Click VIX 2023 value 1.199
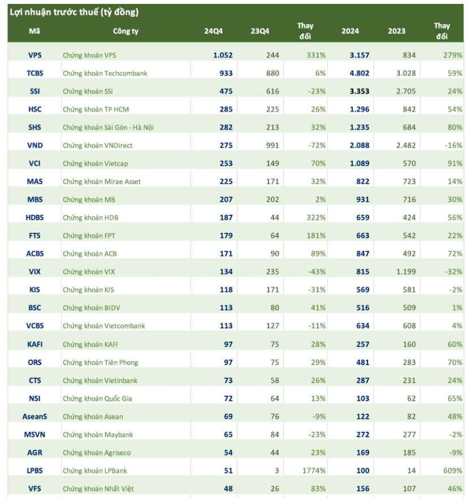 point(406,272)
